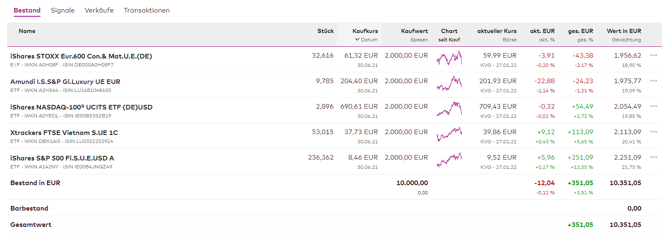Open the Verkäufe tab
Image resolution: width=662 pixels, height=234 pixels.
[99, 10]
